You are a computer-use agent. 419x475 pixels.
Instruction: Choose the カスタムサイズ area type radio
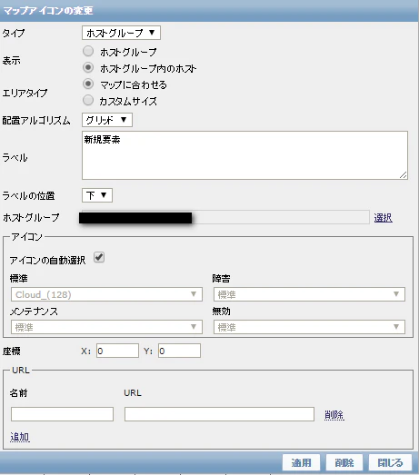tap(88, 100)
